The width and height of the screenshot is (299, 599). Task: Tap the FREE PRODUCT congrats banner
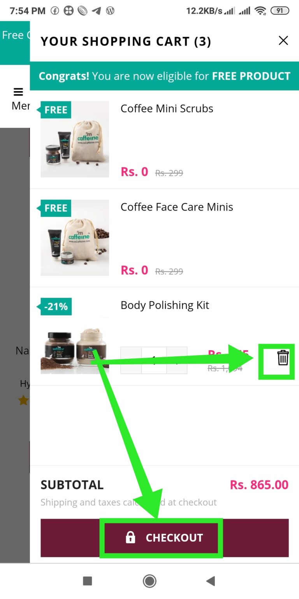click(164, 76)
